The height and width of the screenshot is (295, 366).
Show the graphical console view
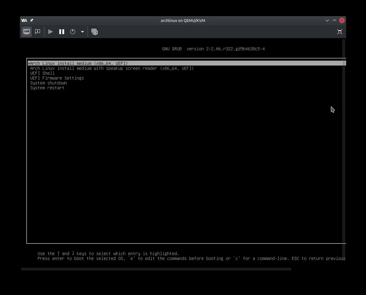(27, 32)
